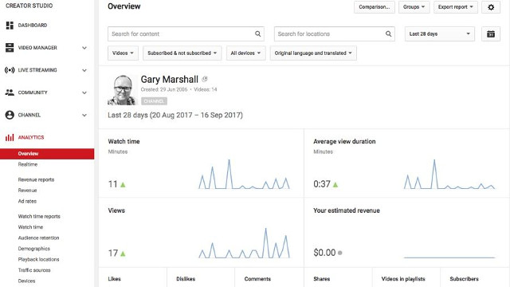
Task: Click the Watch time line chart
Action: pos(244,174)
